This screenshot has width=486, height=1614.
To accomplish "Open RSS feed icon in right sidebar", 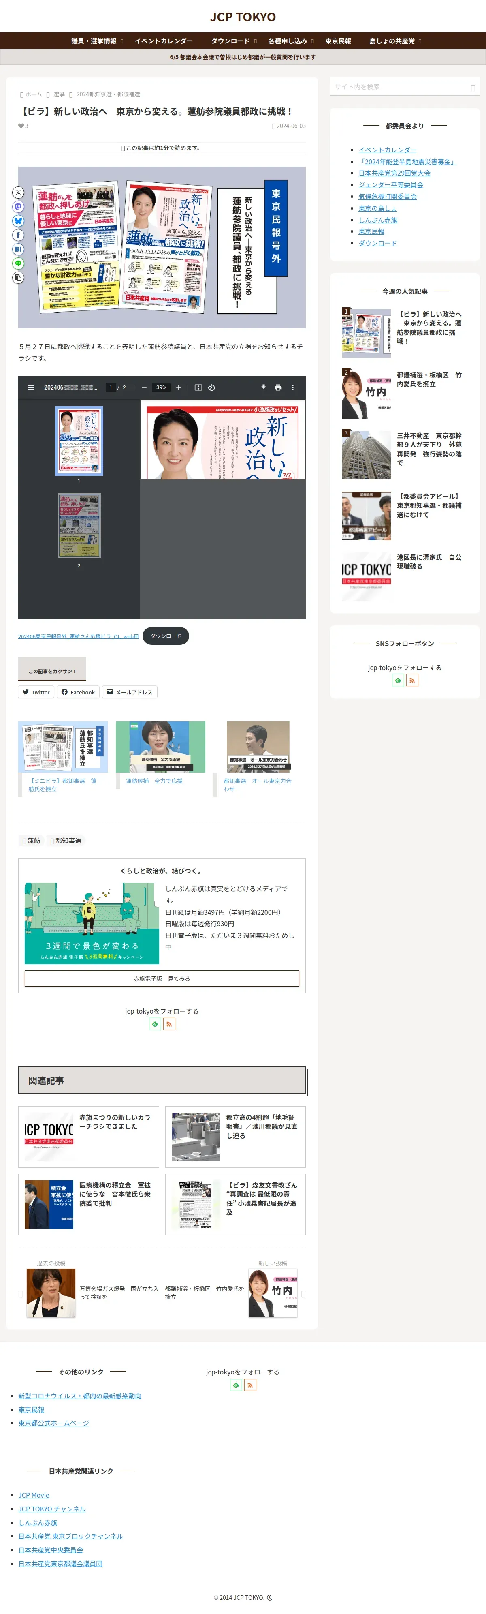I will (x=412, y=680).
